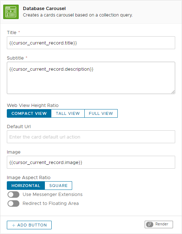Grab the Subtitle textarea resize handle
The width and height of the screenshot is (182, 234).
point(173,92)
